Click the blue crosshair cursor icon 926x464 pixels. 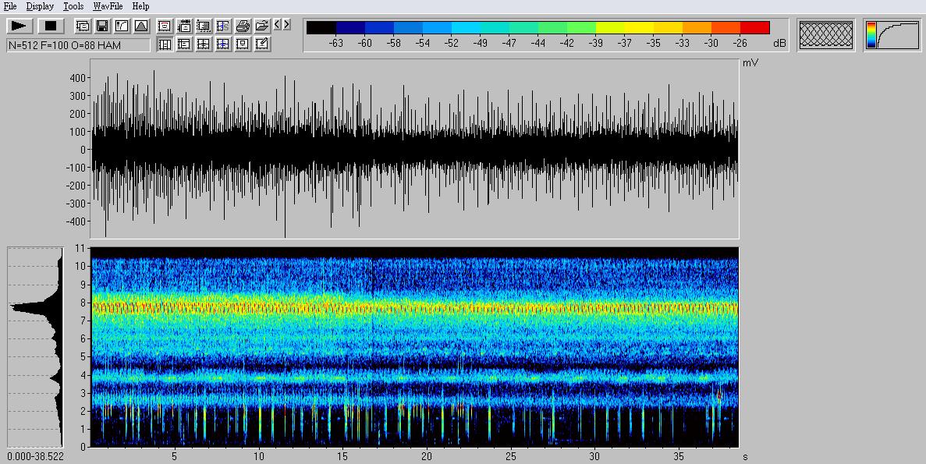223,44
